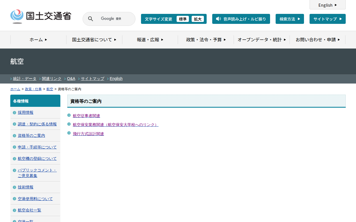Go to 政策・仕事 in the breadcrumb
The height and width of the screenshot is (222, 356).
(x=33, y=89)
